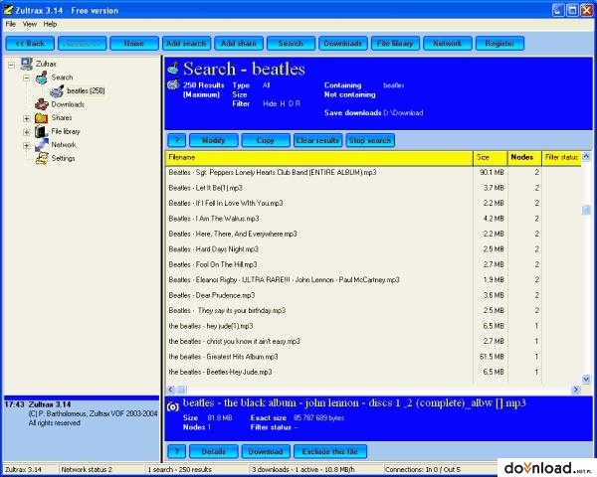597x477 pixels.
Task: Click the Register toolbar button
Action: pos(499,44)
